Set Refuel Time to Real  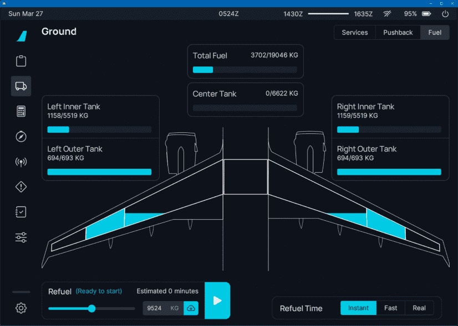pyautogui.click(x=419, y=308)
